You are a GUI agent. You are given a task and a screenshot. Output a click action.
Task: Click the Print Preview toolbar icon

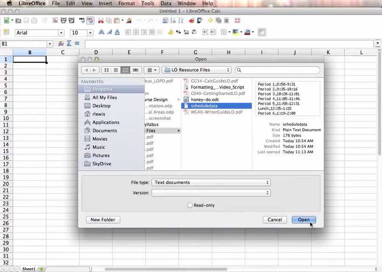[71, 21]
